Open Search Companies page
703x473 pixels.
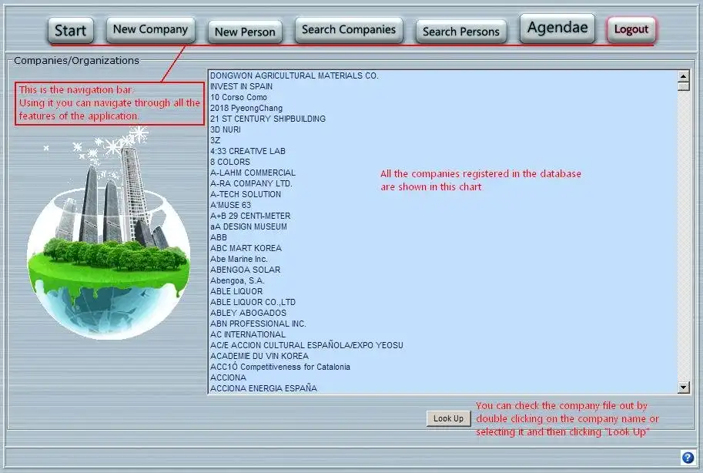pyautogui.click(x=349, y=30)
